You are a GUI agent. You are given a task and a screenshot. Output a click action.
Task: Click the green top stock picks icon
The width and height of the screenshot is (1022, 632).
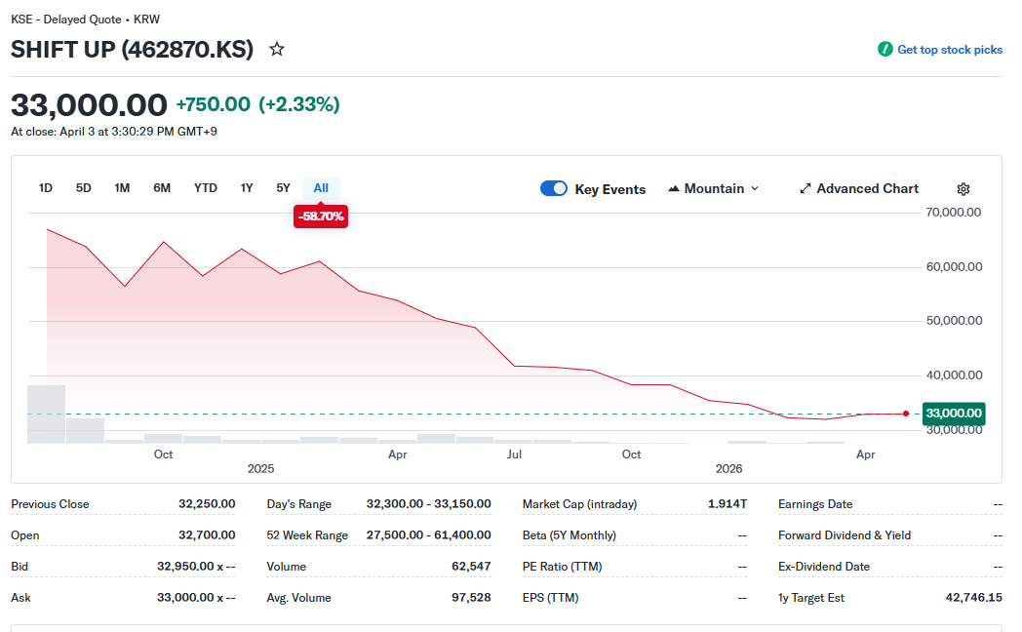coord(885,50)
